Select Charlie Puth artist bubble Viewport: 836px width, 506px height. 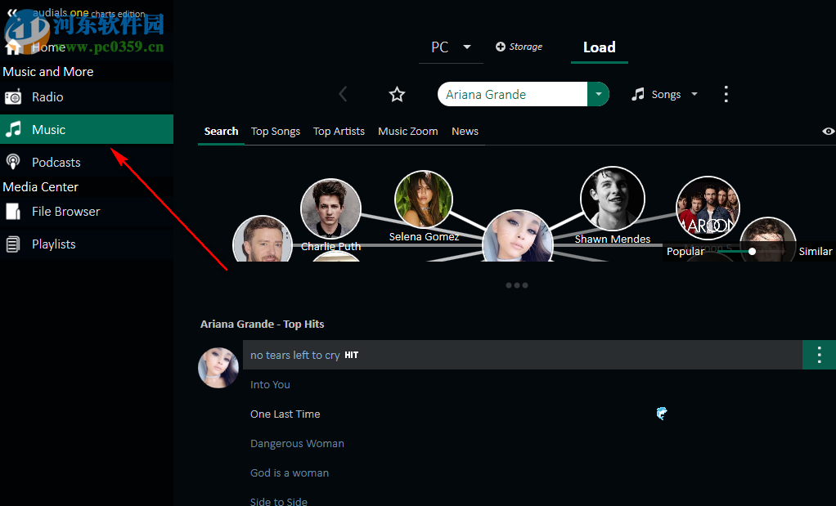point(330,208)
